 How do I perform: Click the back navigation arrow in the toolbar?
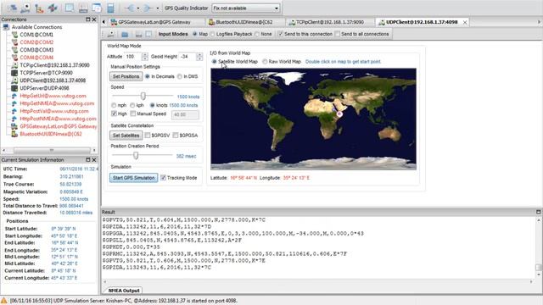click(x=130, y=8)
